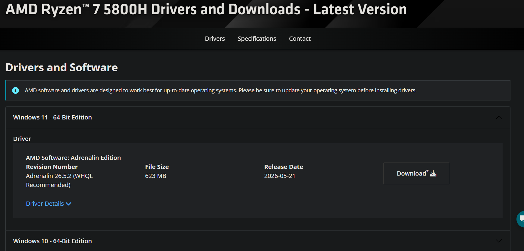Click the Adrenalin 26.5.2 revision text
Viewport: 524px width, 251px height.
point(59,180)
